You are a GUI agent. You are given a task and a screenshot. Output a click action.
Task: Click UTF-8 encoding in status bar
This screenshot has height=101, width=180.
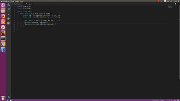[168, 100]
